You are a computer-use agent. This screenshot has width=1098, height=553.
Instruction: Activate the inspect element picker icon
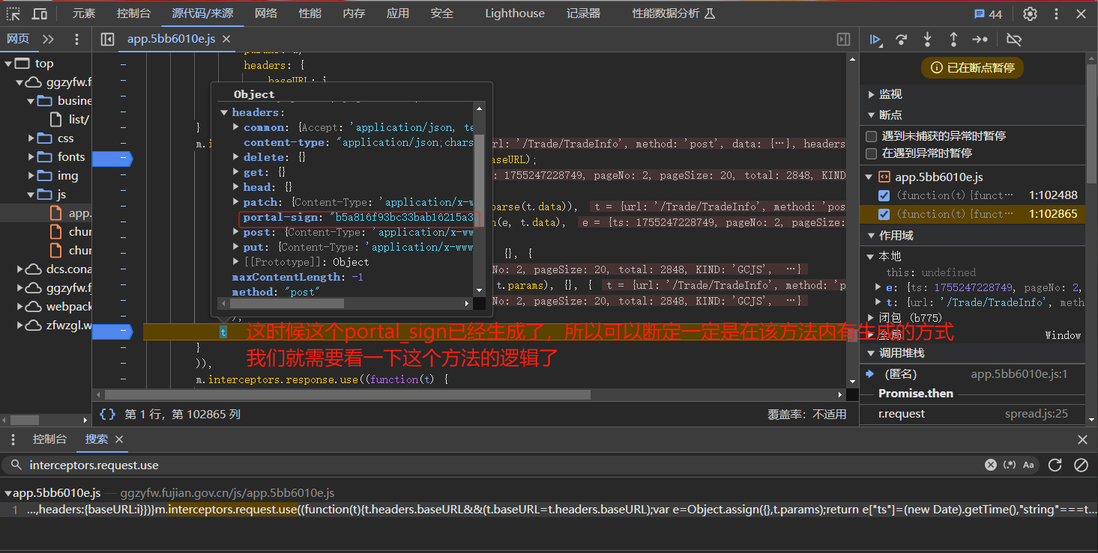click(x=13, y=13)
